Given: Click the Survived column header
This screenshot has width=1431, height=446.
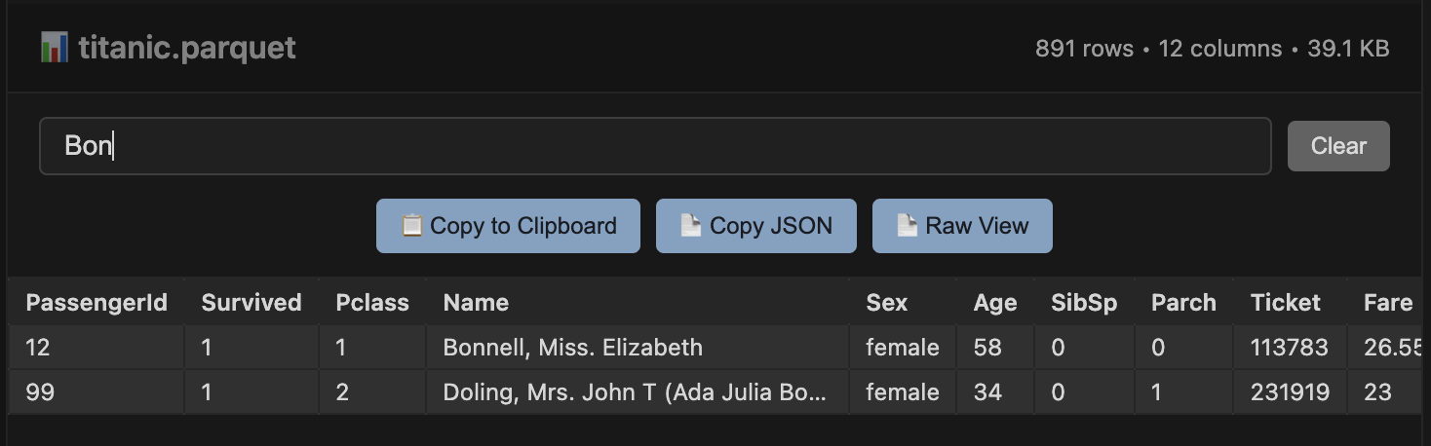Looking at the screenshot, I should click(251, 303).
